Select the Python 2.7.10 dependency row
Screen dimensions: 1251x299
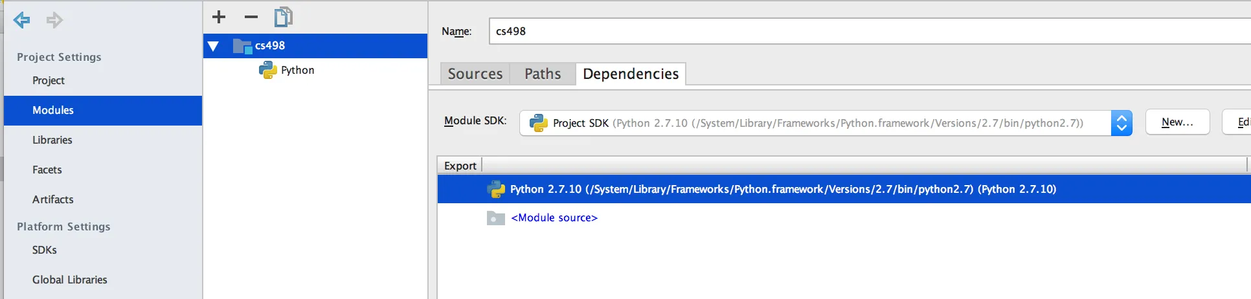782,189
